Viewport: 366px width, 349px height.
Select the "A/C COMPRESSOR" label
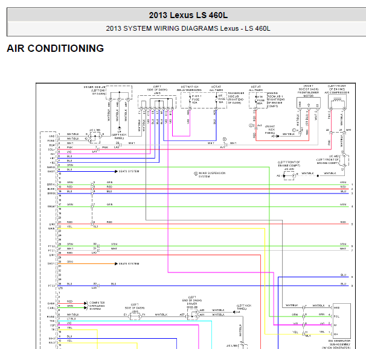click(x=337, y=92)
